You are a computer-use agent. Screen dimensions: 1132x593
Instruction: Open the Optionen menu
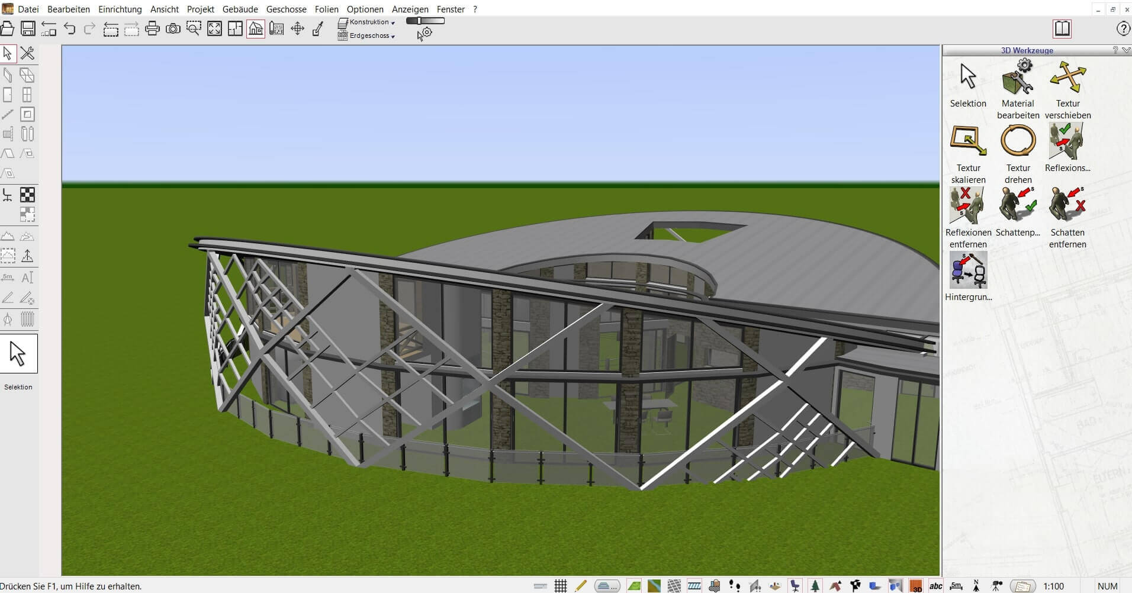click(365, 9)
